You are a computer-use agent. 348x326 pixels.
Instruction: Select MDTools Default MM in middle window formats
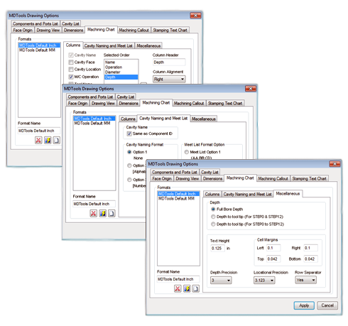94,123
